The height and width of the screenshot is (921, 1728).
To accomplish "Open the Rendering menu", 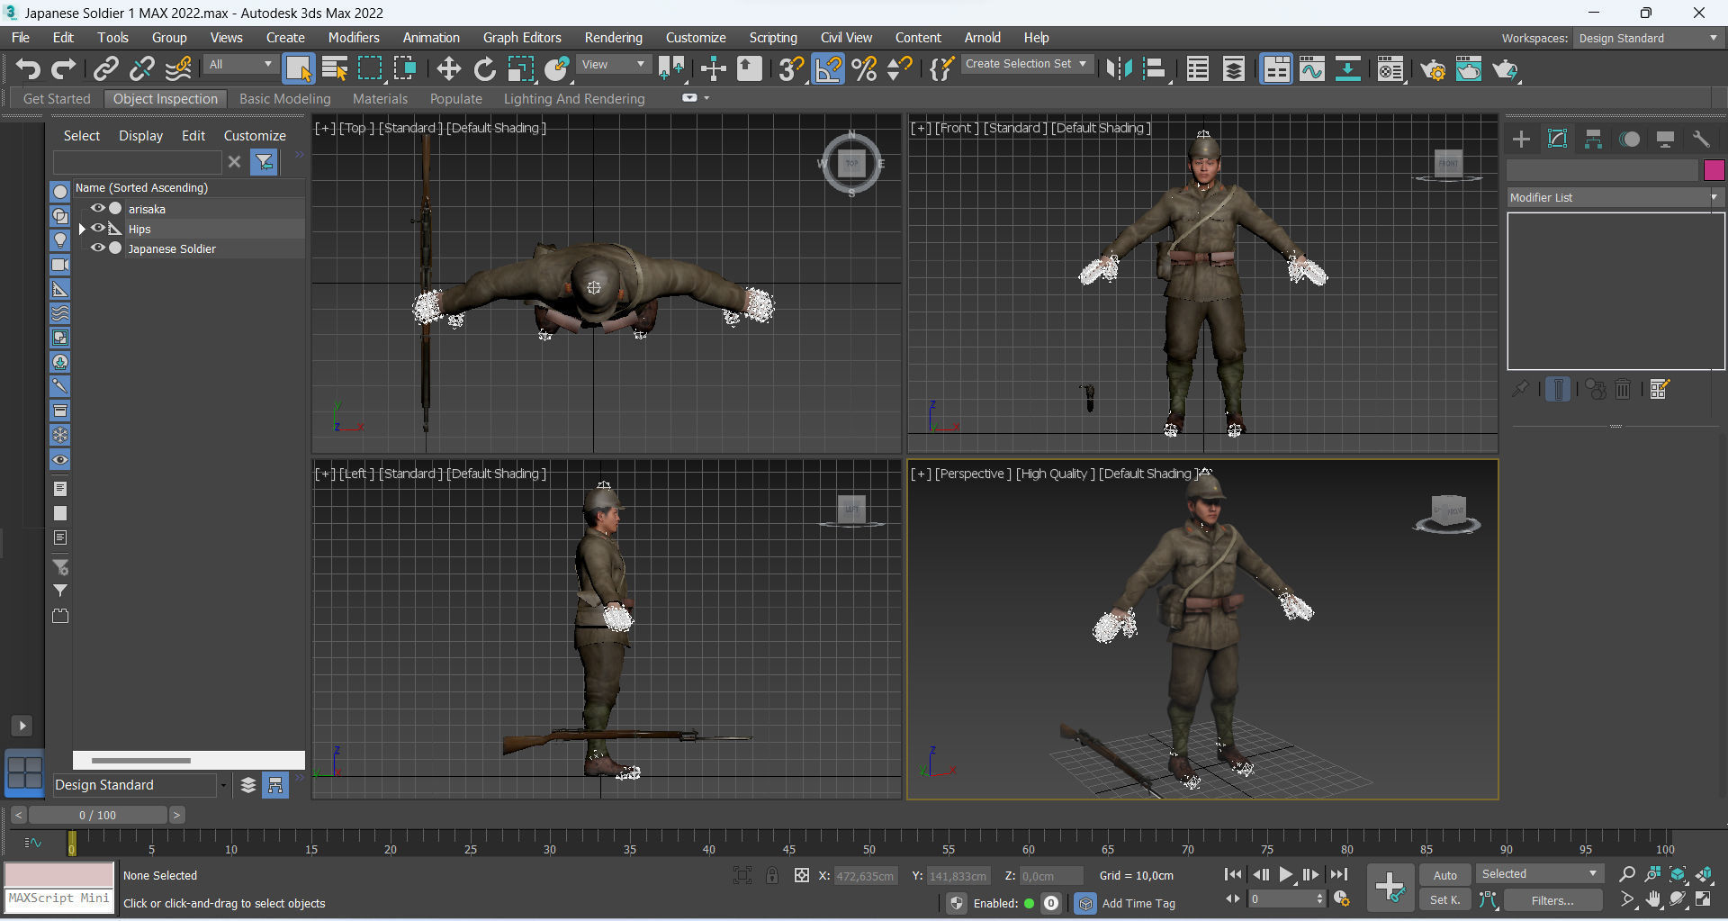I will (x=614, y=38).
